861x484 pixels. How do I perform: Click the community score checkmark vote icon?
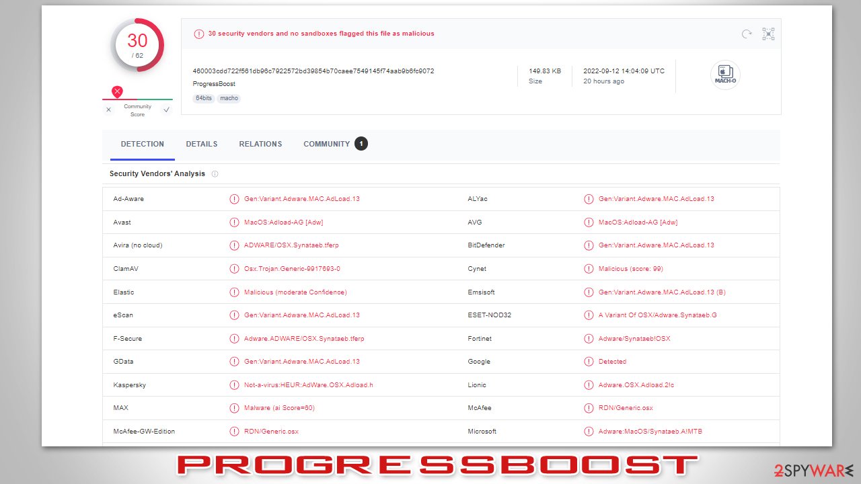pos(166,110)
